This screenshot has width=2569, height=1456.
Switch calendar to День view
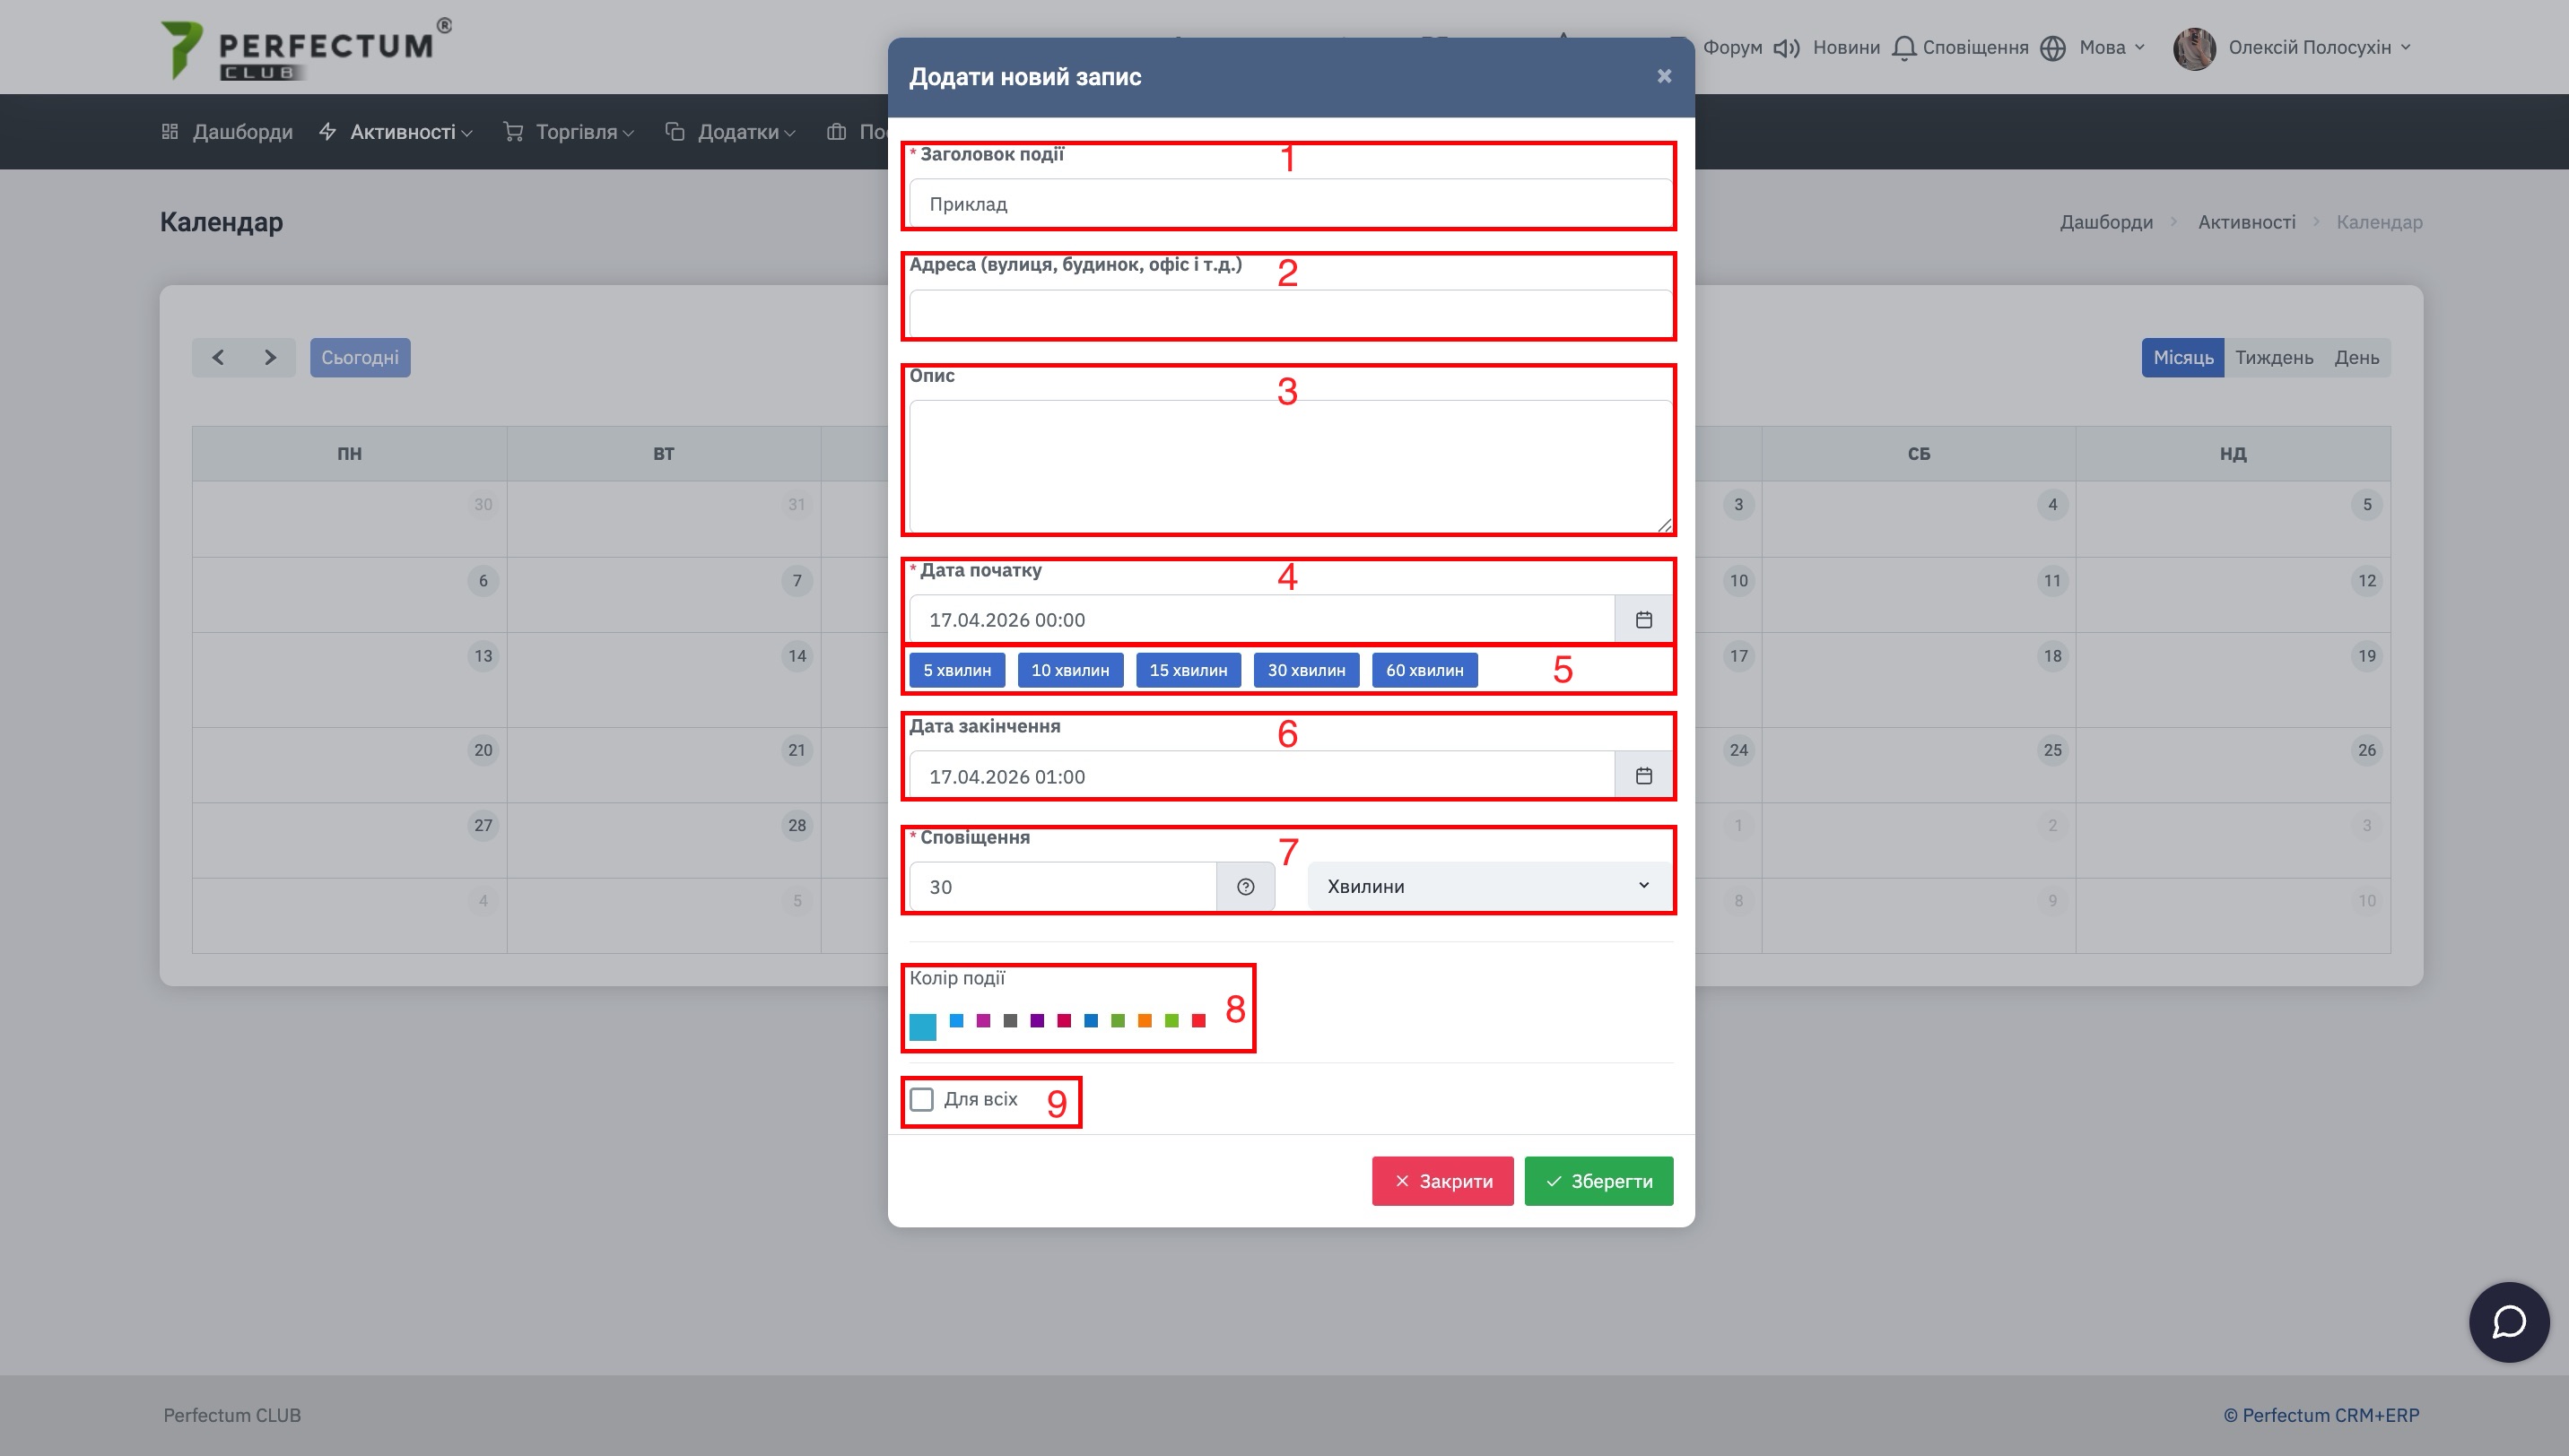click(2356, 358)
